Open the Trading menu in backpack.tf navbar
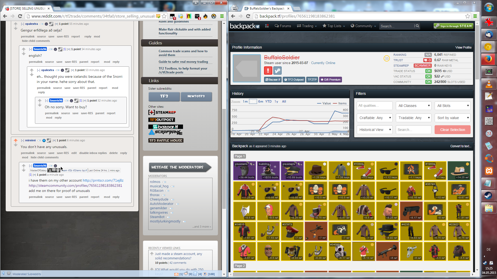The height and width of the screenshot is (279, 497). pyautogui.click(x=307, y=26)
